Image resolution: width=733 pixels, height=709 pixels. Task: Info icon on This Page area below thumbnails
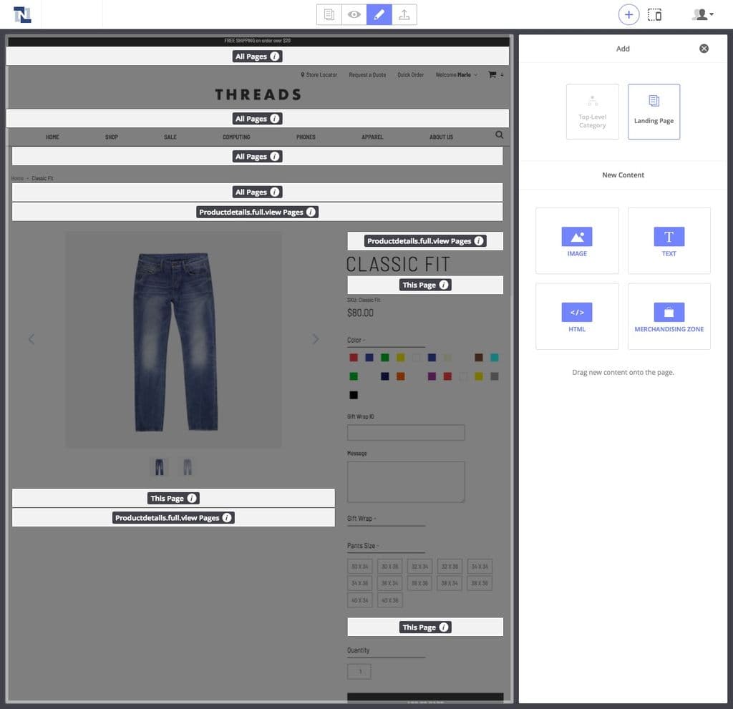click(192, 498)
